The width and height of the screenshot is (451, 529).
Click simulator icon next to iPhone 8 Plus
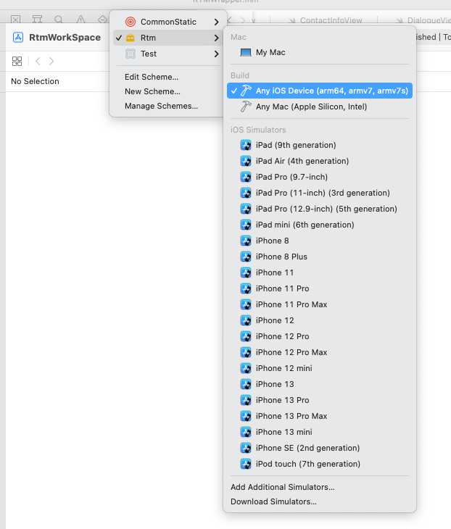click(x=246, y=257)
